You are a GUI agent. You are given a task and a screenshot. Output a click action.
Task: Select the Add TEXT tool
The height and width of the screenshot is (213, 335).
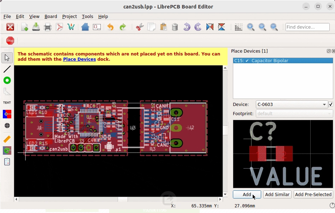point(7,102)
